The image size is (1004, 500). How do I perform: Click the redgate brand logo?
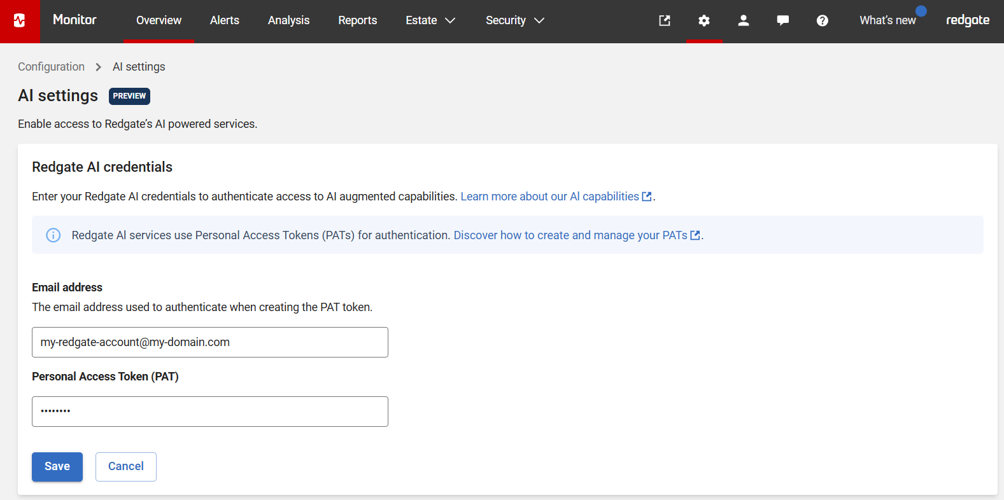point(967,20)
